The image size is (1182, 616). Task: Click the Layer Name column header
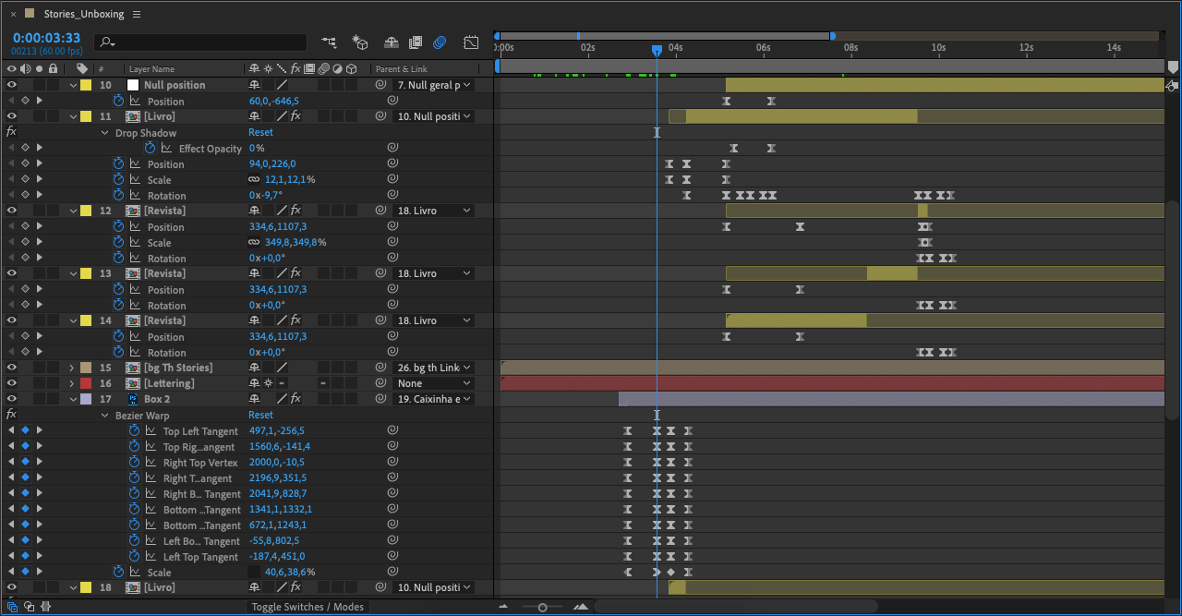click(x=151, y=69)
